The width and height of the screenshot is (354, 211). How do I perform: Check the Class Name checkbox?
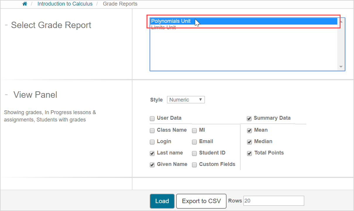tap(152, 131)
